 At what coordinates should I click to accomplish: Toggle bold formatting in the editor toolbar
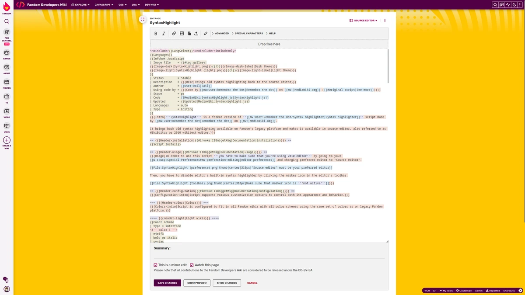(156, 33)
